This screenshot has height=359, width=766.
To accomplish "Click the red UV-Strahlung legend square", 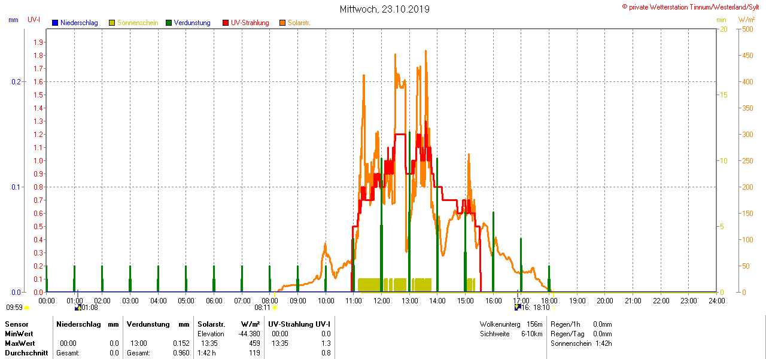I will (x=226, y=23).
